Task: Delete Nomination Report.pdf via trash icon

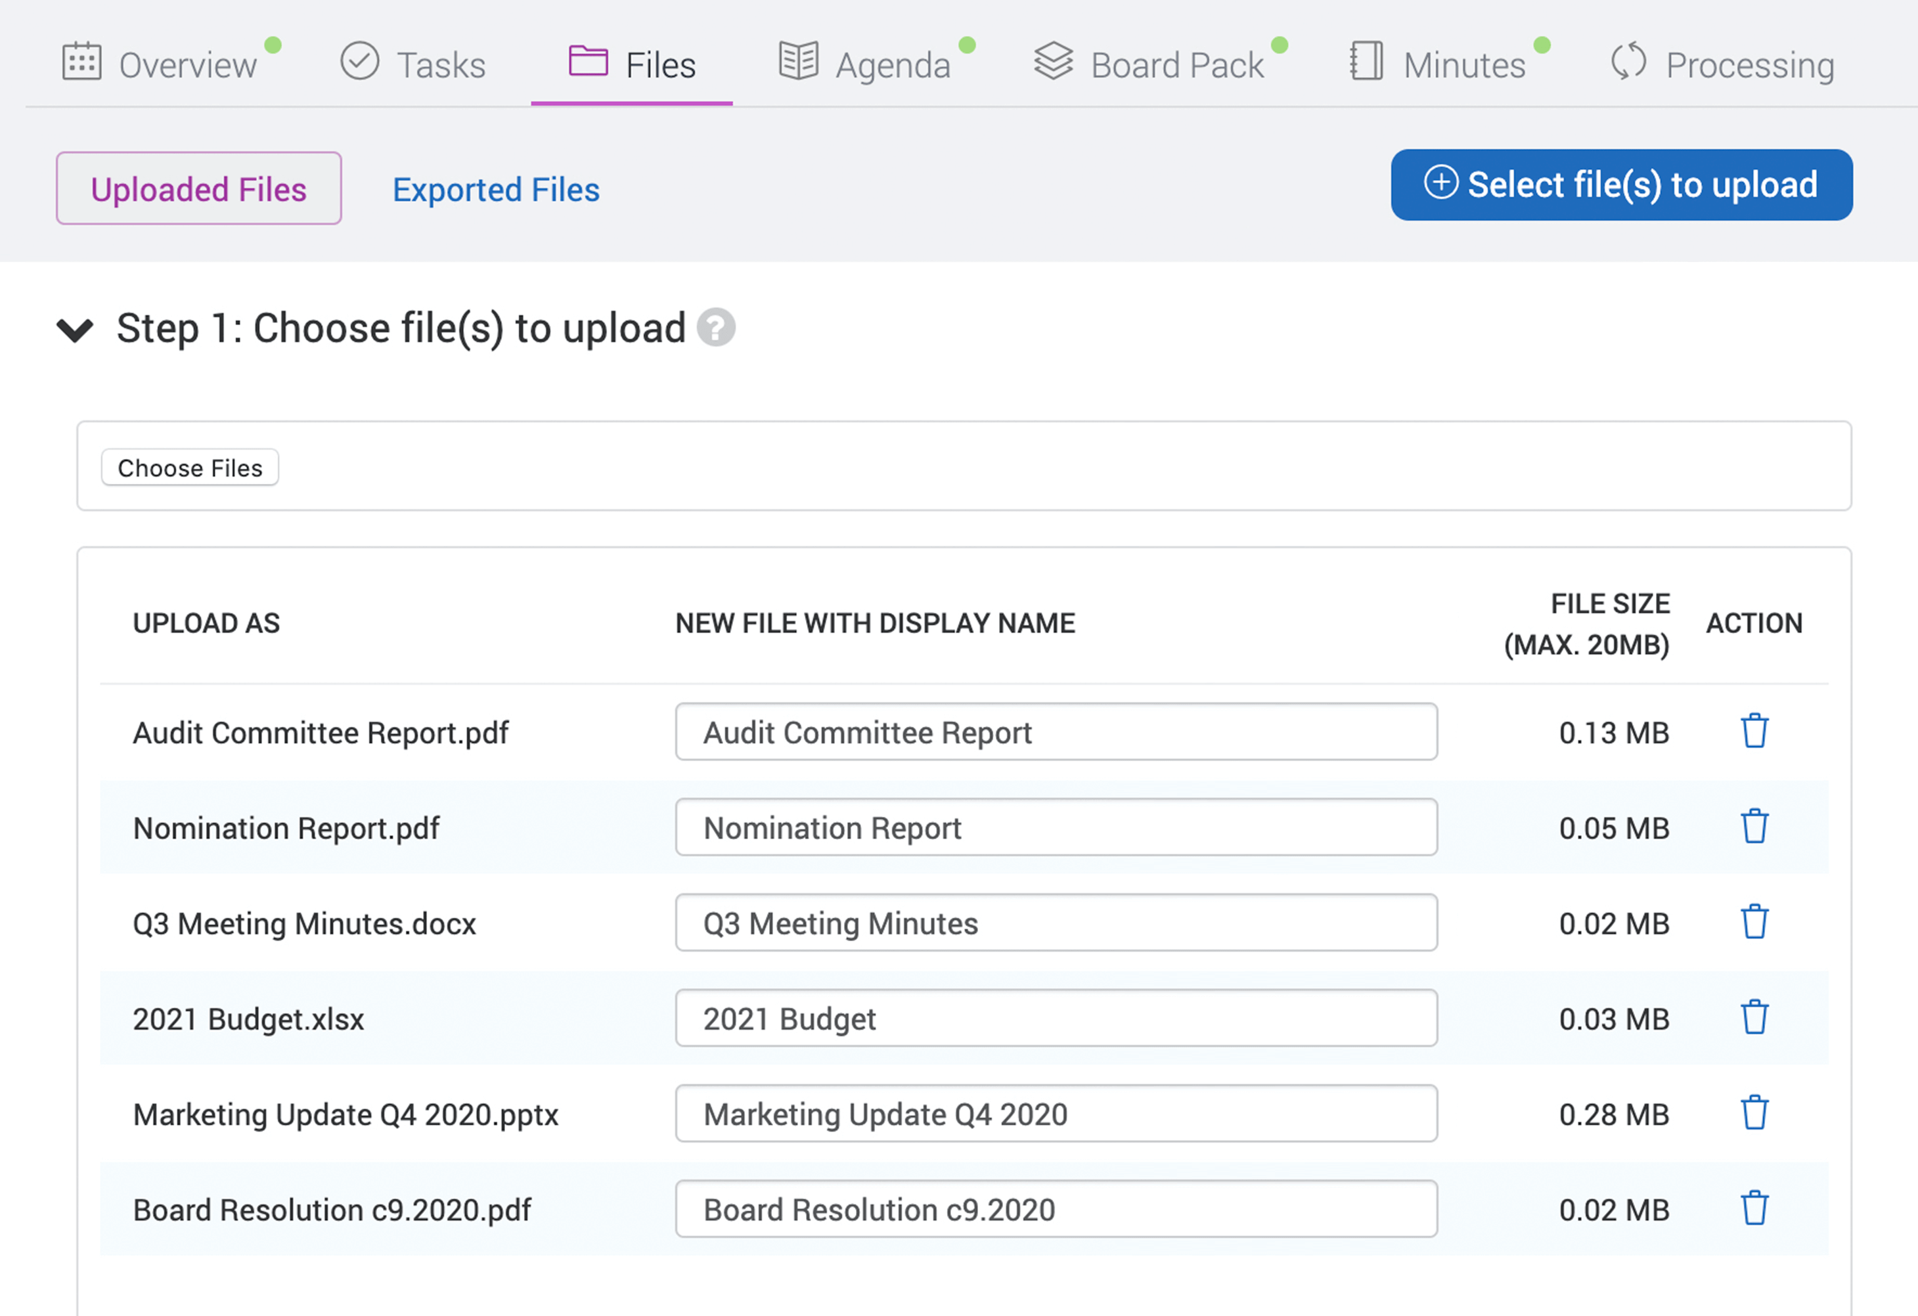Action: (1754, 826)
